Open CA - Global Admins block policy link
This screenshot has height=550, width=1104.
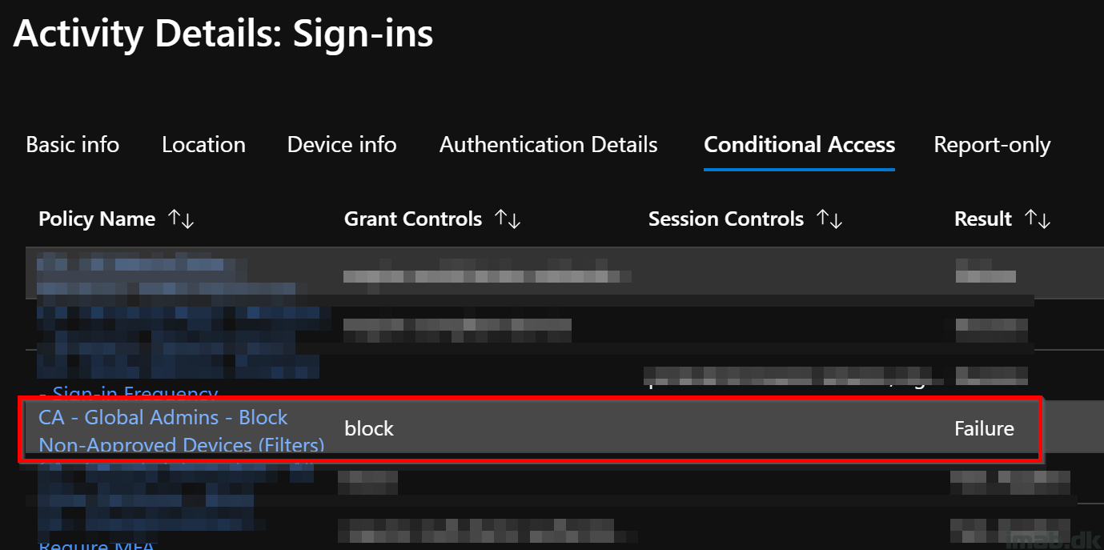coord(182,431)
